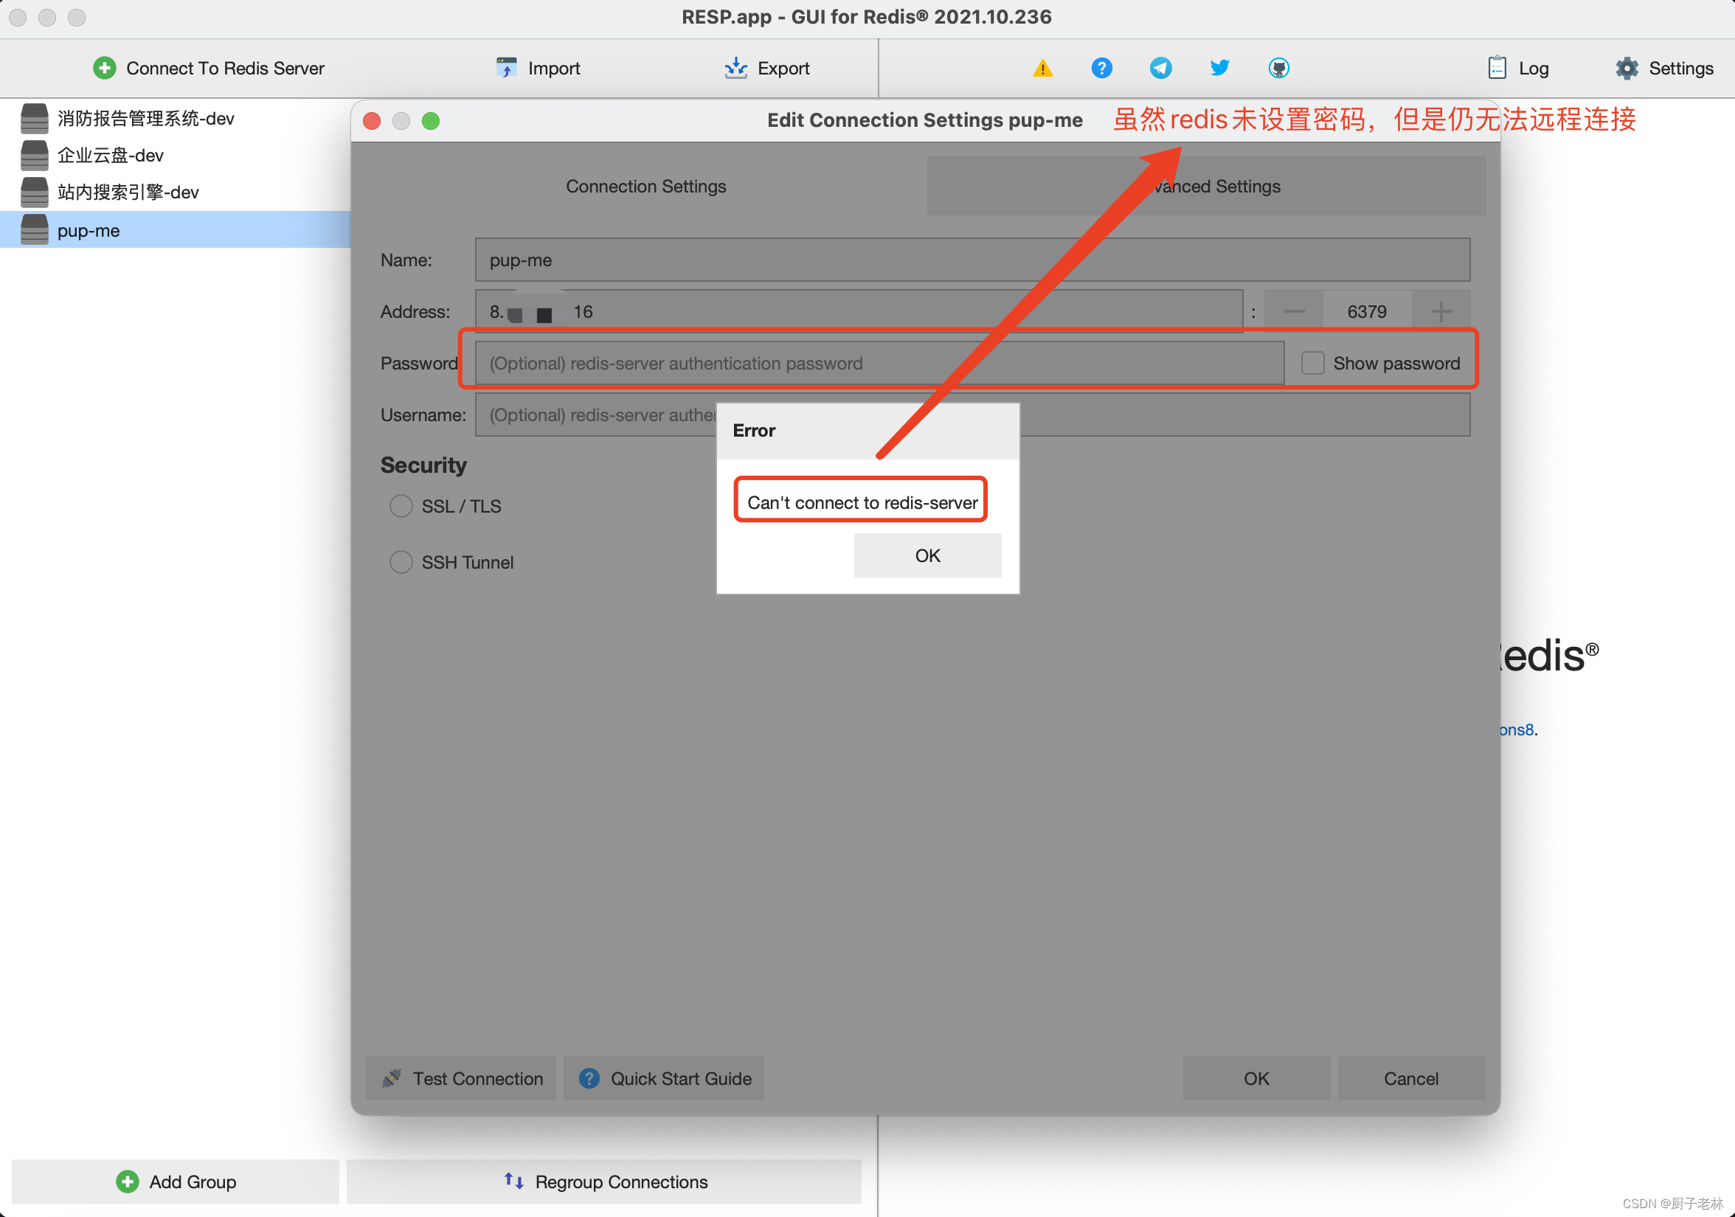Select the pup-me connection name

click(x=89, y=230)
